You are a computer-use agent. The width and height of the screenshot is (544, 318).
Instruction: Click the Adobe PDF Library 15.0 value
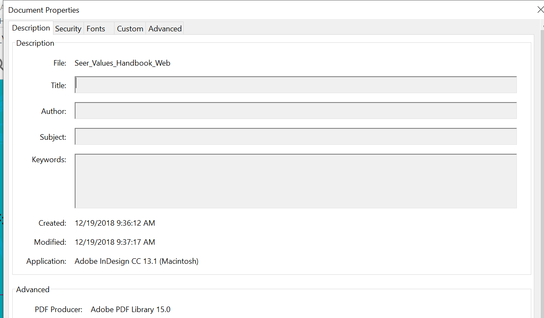[x=131, y=310]
